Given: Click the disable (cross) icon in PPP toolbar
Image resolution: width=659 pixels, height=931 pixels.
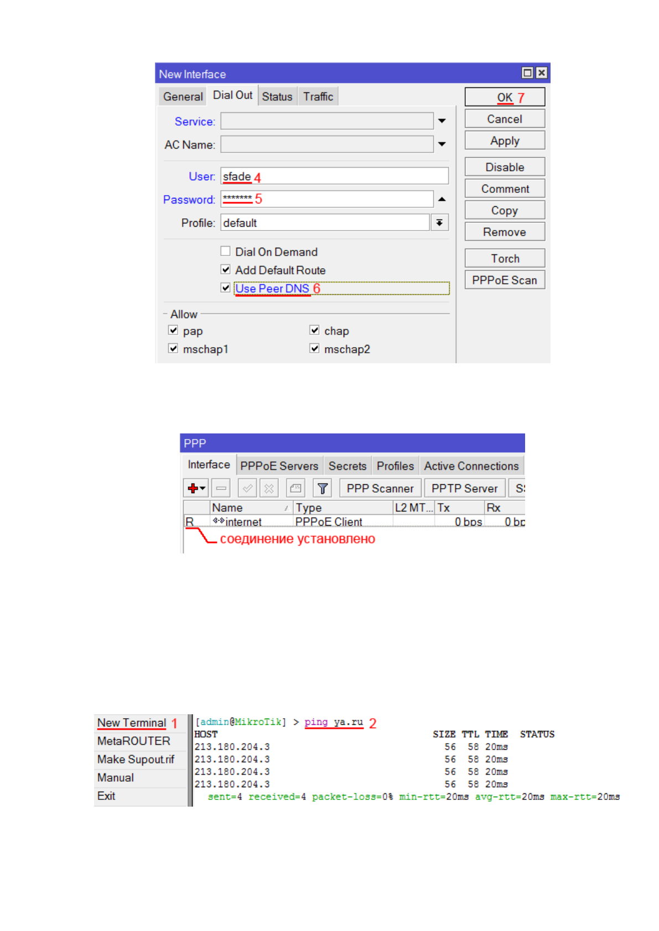Looking at the screenshot, I should point(269,488).
